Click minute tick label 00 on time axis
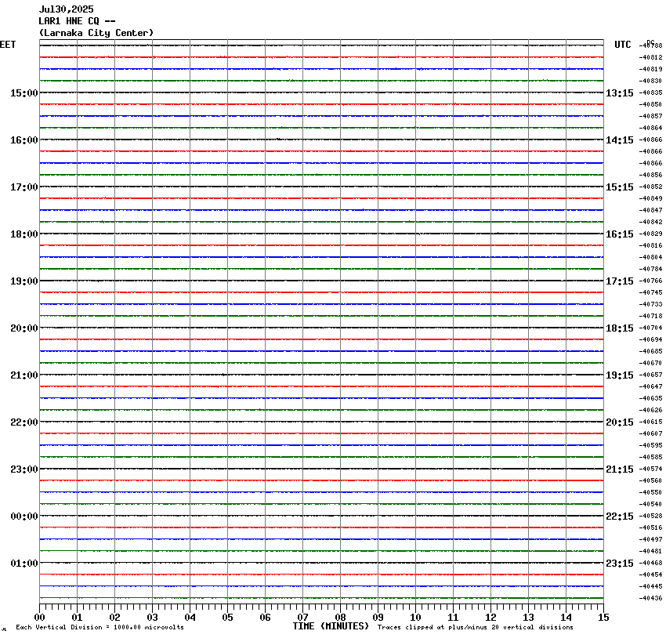666x638 pixels. 39,618
